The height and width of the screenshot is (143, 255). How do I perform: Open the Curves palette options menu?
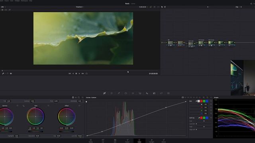(x=211, y=97)
